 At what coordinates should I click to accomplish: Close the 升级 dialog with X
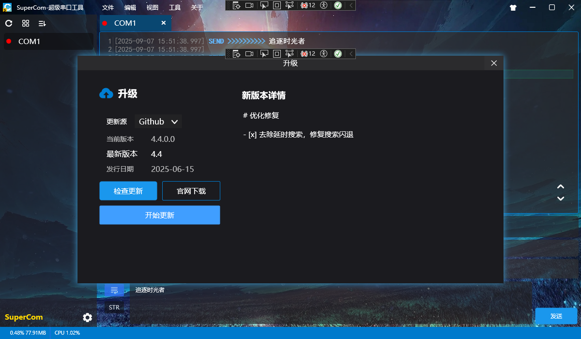494,63
